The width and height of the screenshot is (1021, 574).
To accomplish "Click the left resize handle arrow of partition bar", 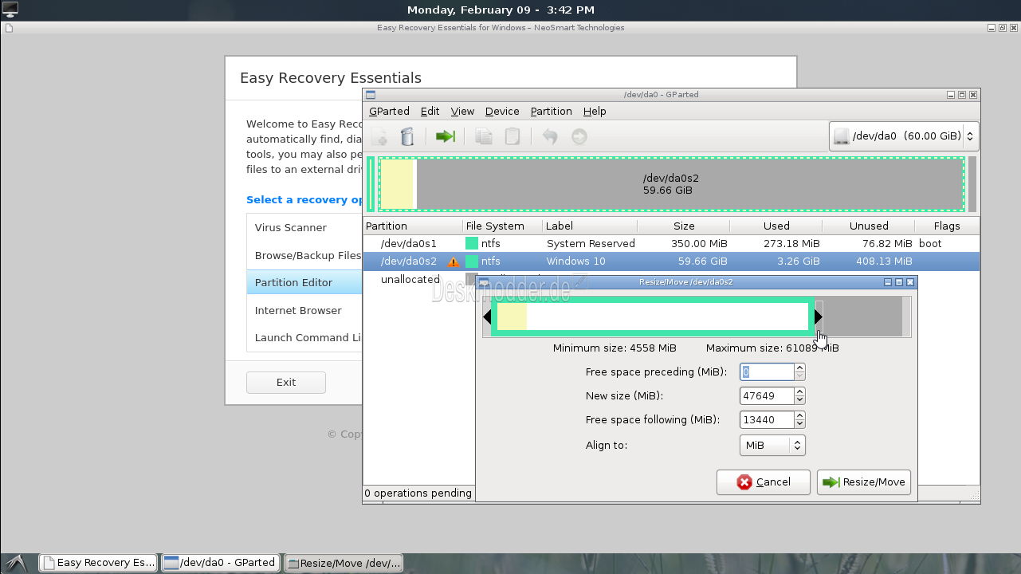I will point(487,317).
